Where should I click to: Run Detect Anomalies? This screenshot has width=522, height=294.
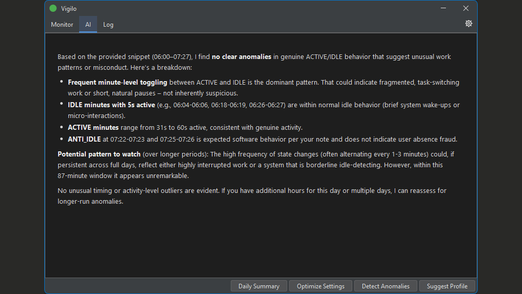[386, 286]
